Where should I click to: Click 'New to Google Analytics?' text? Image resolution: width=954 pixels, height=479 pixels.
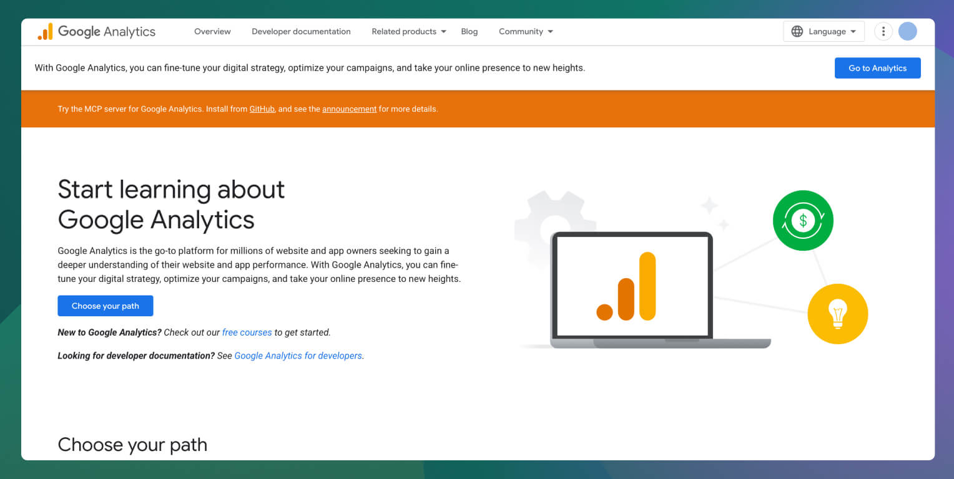click(109, 332)
